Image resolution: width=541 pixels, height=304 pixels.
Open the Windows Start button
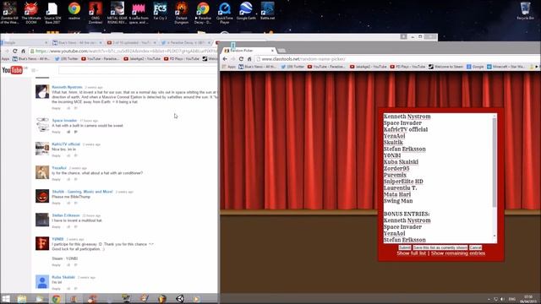tap(6, 299)
